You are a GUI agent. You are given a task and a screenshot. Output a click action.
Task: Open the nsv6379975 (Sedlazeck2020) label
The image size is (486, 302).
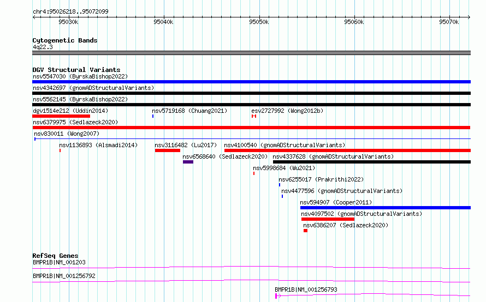coord(75,122)
